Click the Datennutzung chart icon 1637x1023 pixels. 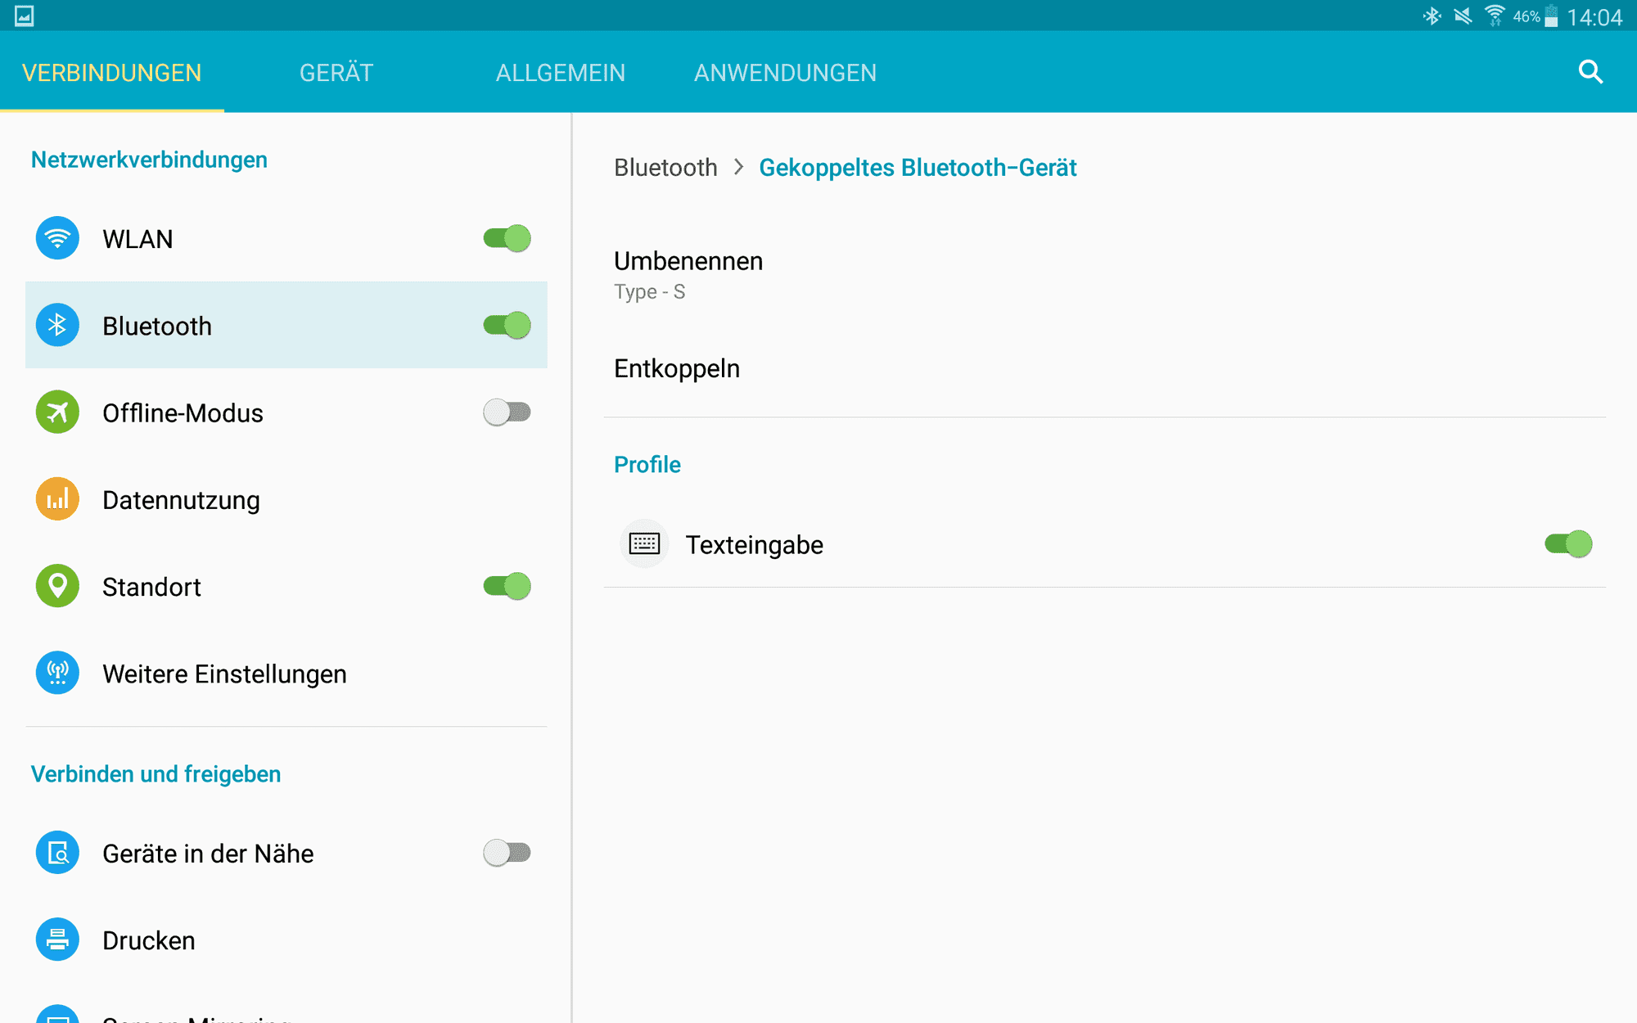coord(57,499)
